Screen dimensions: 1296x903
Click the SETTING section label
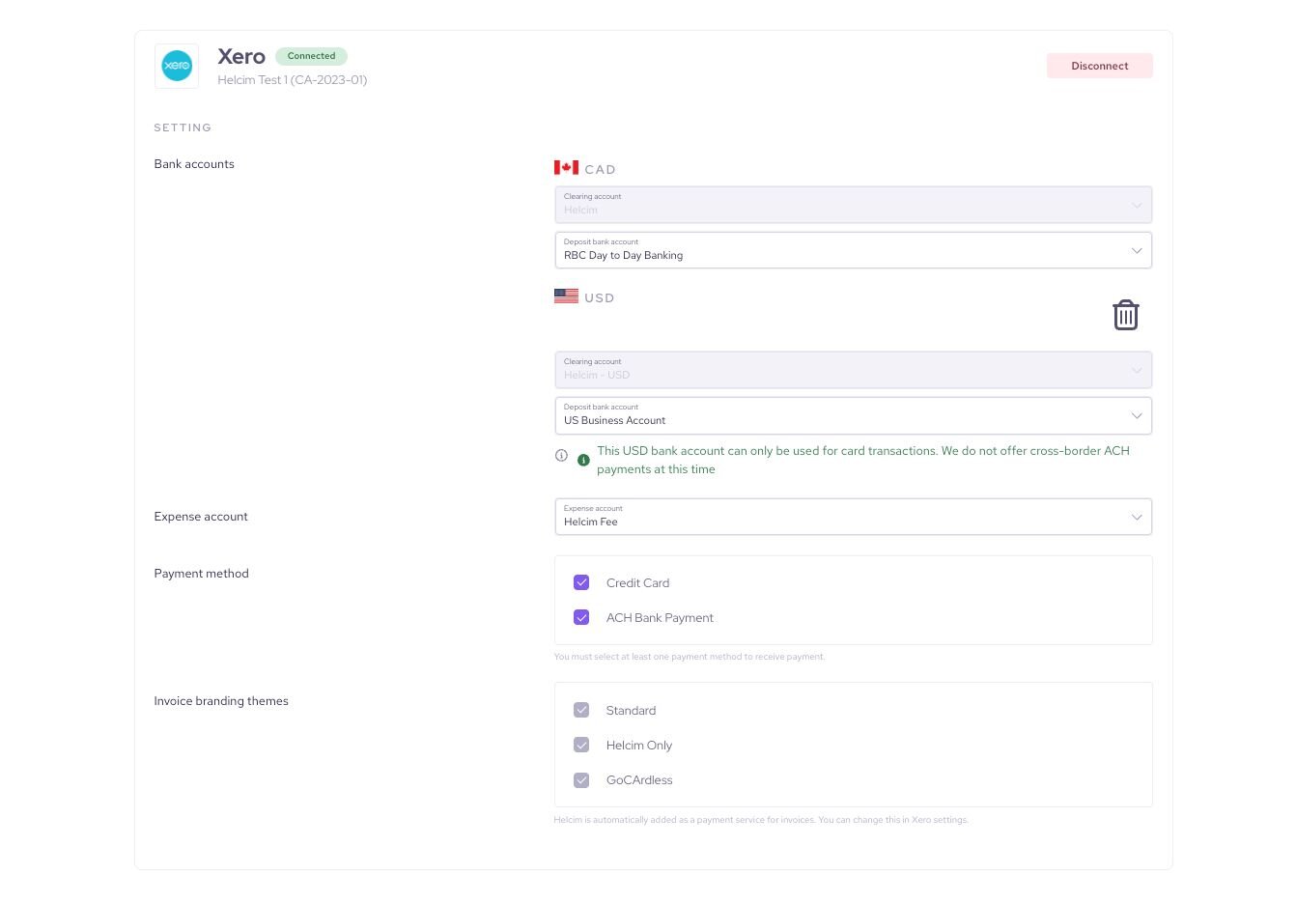(x=183, y=127)
